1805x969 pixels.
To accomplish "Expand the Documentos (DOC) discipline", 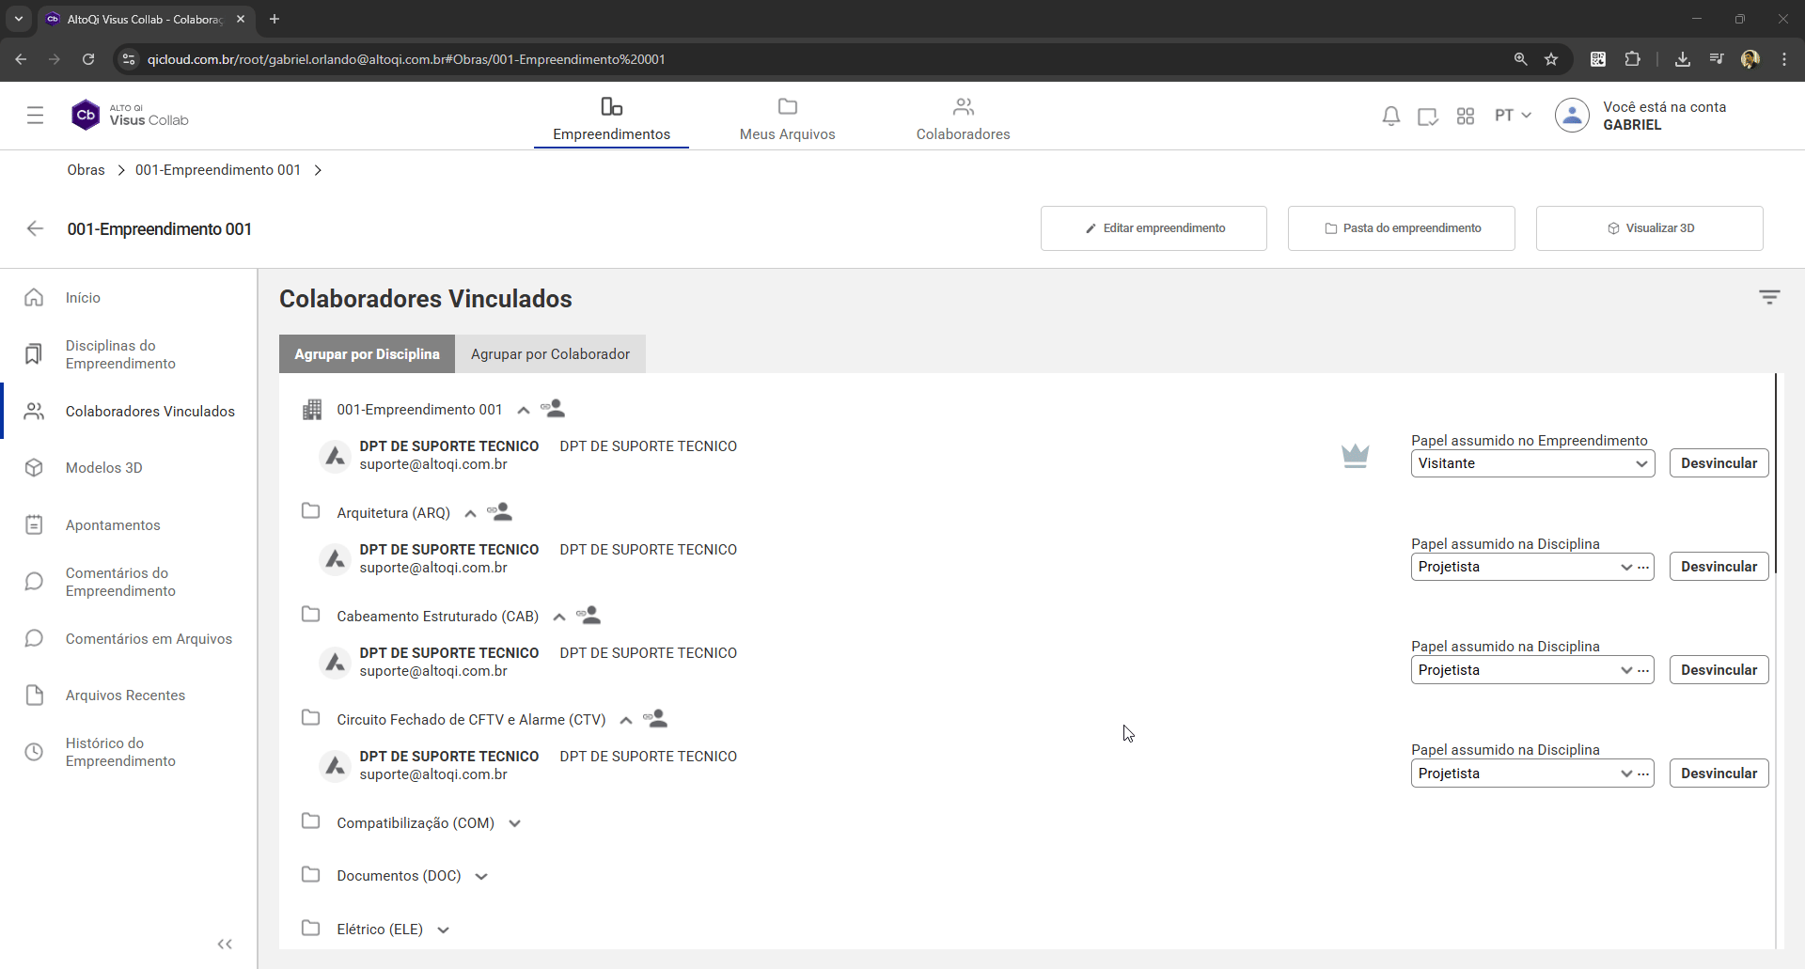I will coord(481,876).
